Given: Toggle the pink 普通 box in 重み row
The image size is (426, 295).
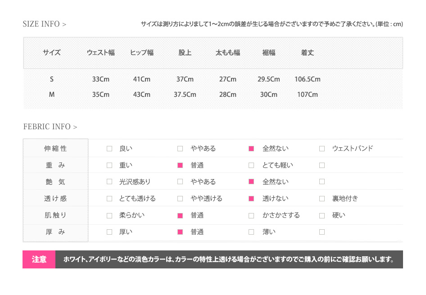Looking at the screenshot, I should pos(180,165).
